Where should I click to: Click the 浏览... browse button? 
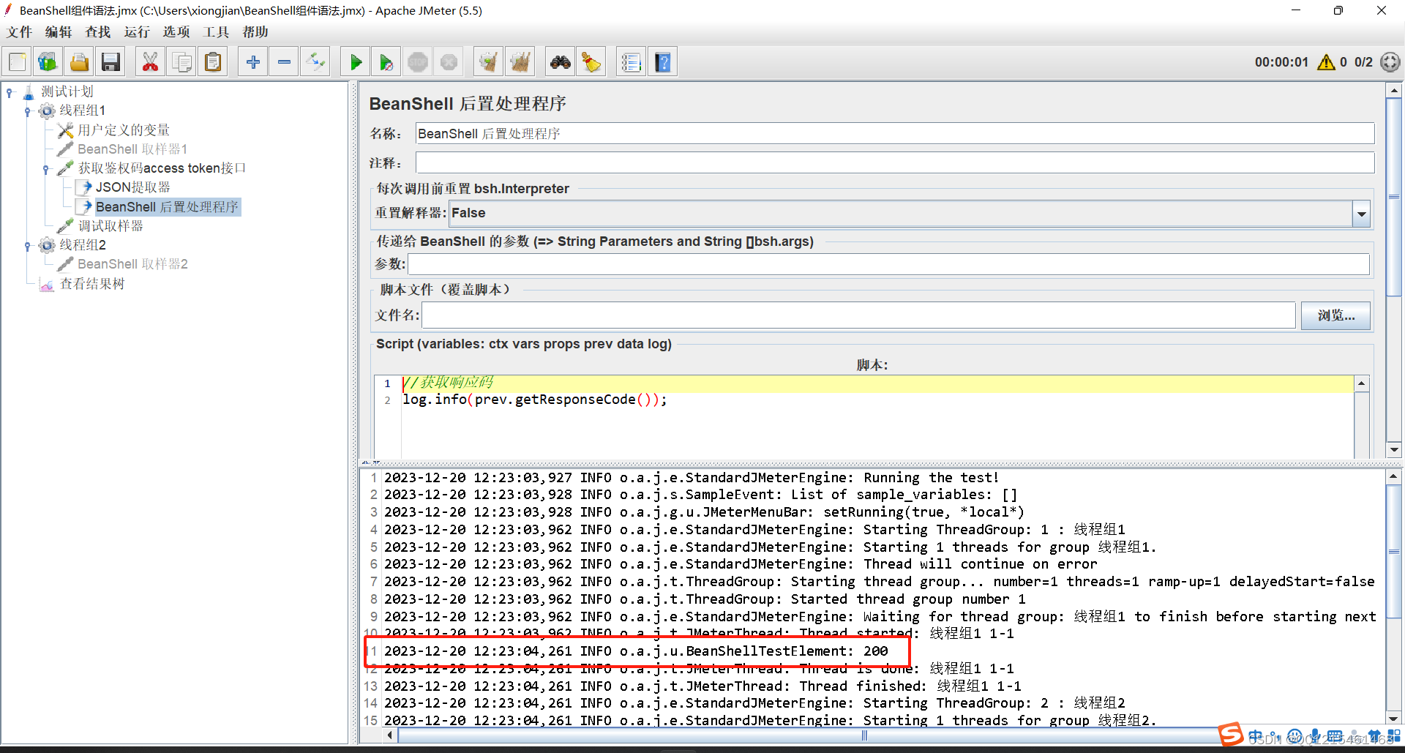tap(1335, 315)
